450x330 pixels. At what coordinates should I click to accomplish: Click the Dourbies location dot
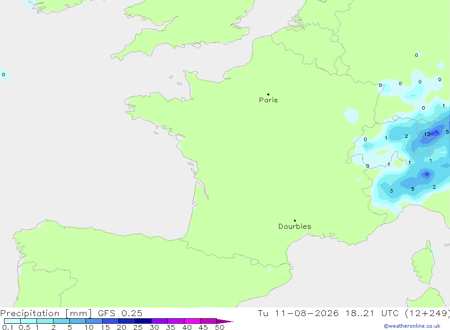pyautogui.click(x=295, y=221)
